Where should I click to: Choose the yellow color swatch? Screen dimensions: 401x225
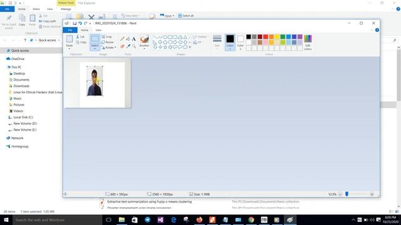tap(277, 37)
